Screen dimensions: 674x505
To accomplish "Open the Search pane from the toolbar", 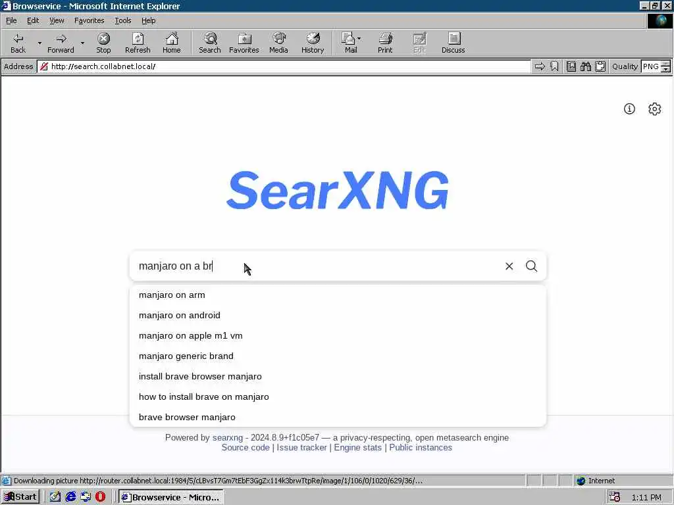I will pyautogui.click(x=210, y=43).
